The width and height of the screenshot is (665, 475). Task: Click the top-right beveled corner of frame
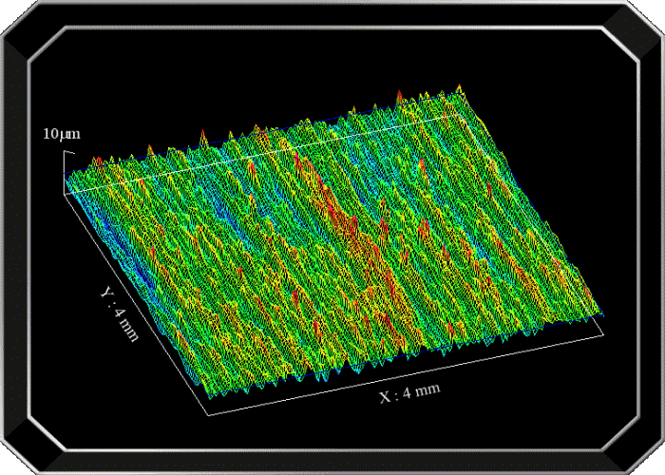pos(641,21)
